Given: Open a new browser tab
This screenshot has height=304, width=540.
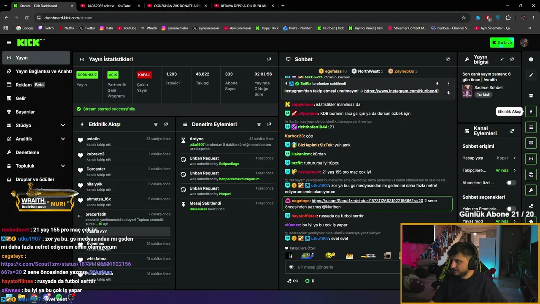Looking at the screenshot, I should [283, 6].
